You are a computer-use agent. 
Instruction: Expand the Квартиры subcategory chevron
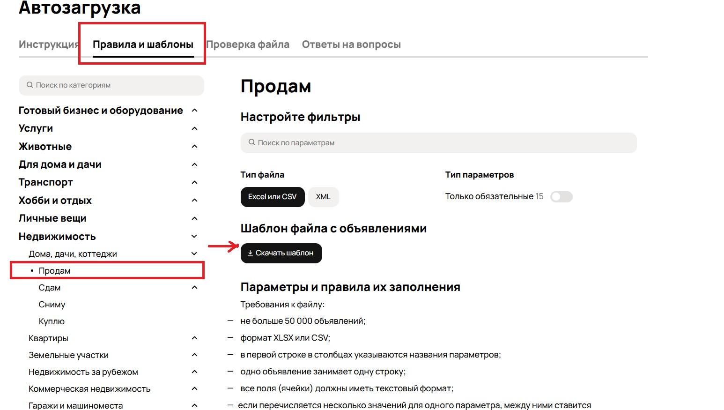(195, 338)
